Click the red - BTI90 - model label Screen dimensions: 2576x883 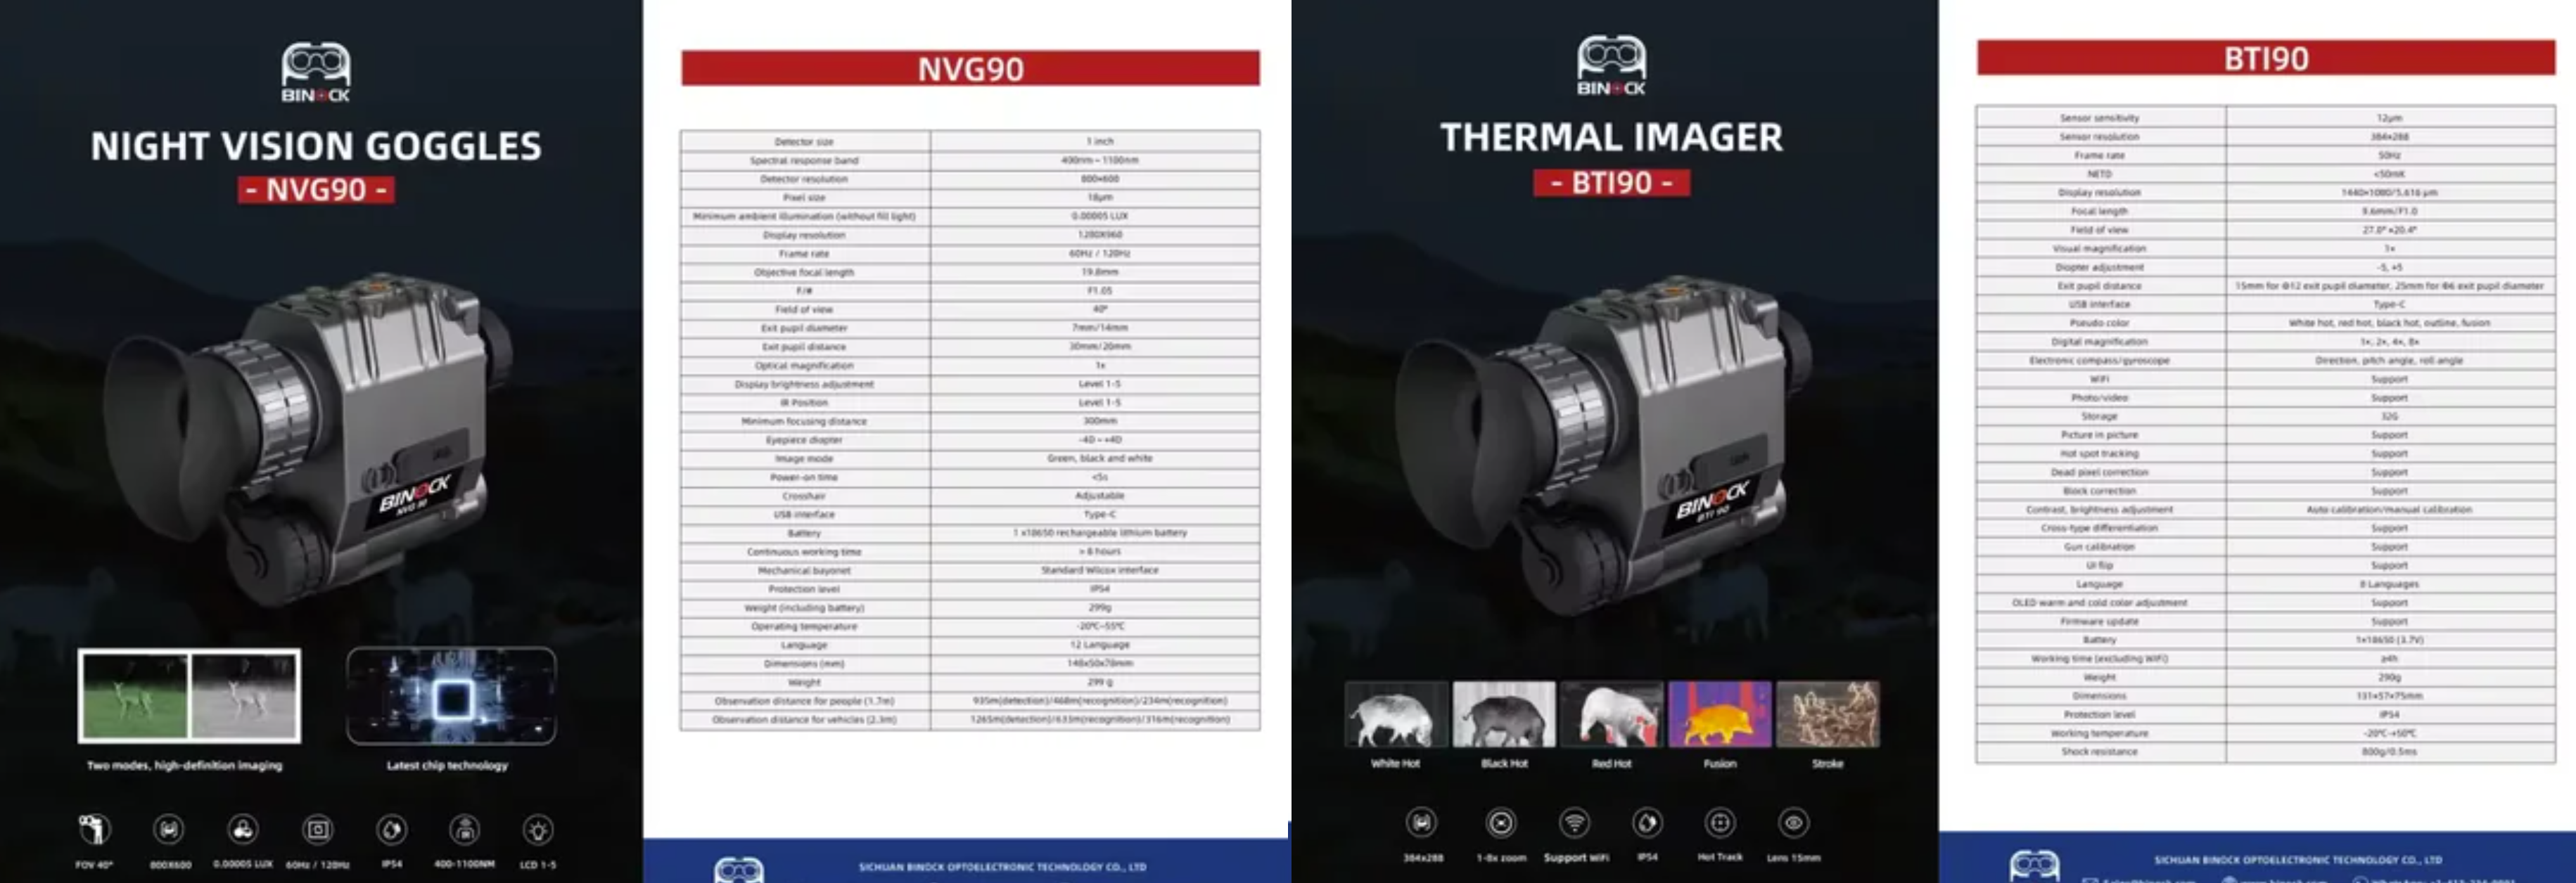1611,183
